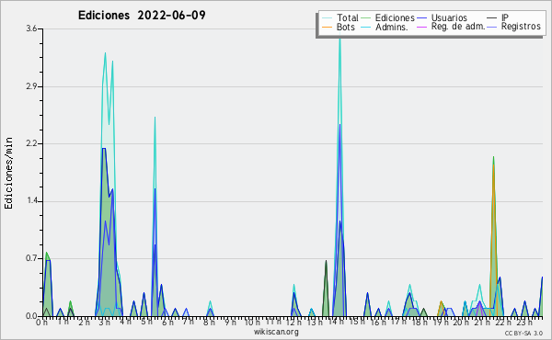Click the 10 h x-axis label
The height and width of the screenshot is (340, 552).
point(252,322)
